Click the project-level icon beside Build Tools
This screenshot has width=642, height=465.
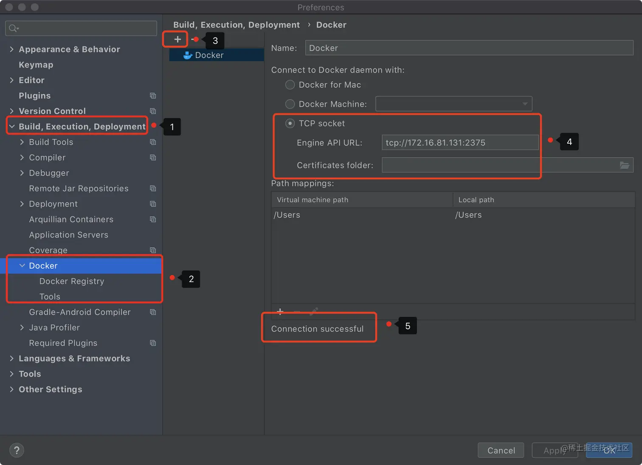153,142
